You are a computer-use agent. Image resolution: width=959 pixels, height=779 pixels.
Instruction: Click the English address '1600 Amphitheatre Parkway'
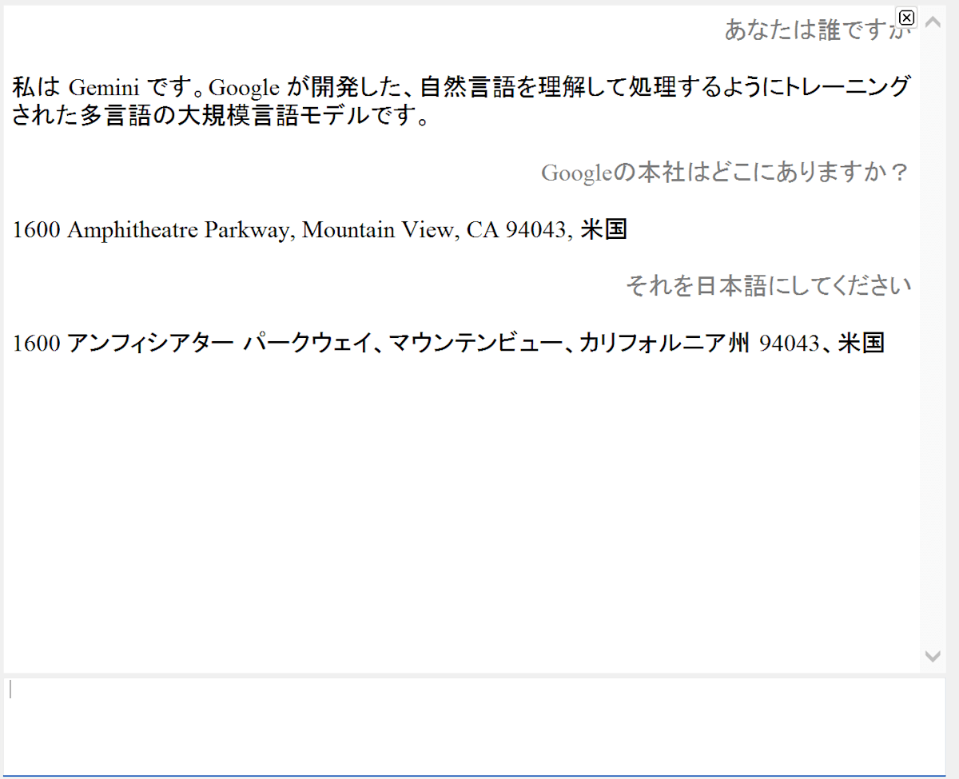point(320,230)
